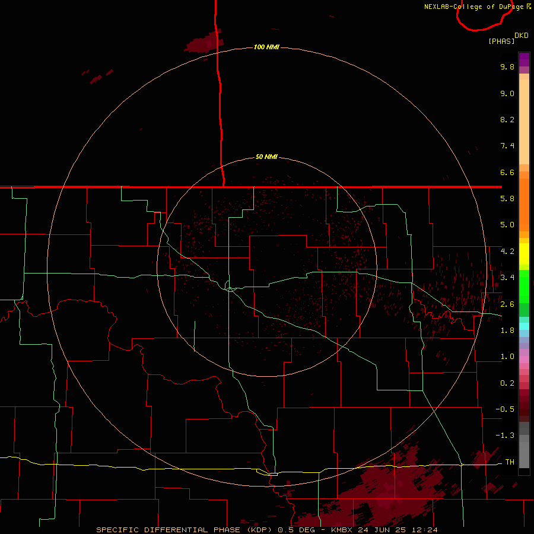Click the 0.2 color scale label
Screen dimensions: 534x534
click(507, 383)
